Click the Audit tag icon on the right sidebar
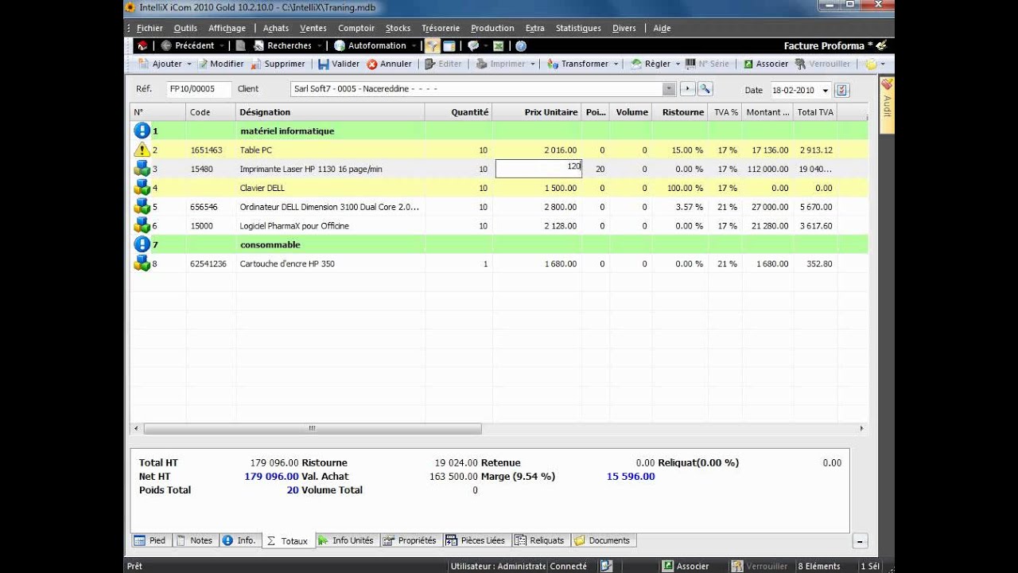 point(887,84)
